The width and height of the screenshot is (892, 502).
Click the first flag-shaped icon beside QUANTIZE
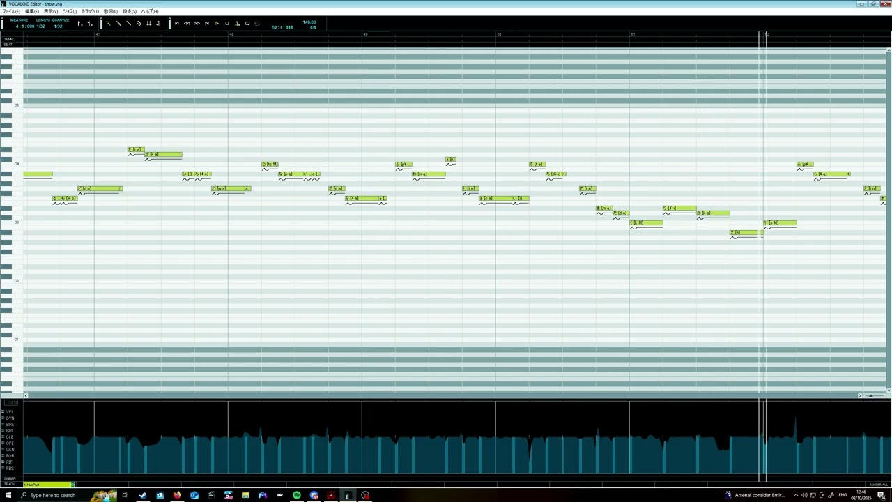point(80,24)
